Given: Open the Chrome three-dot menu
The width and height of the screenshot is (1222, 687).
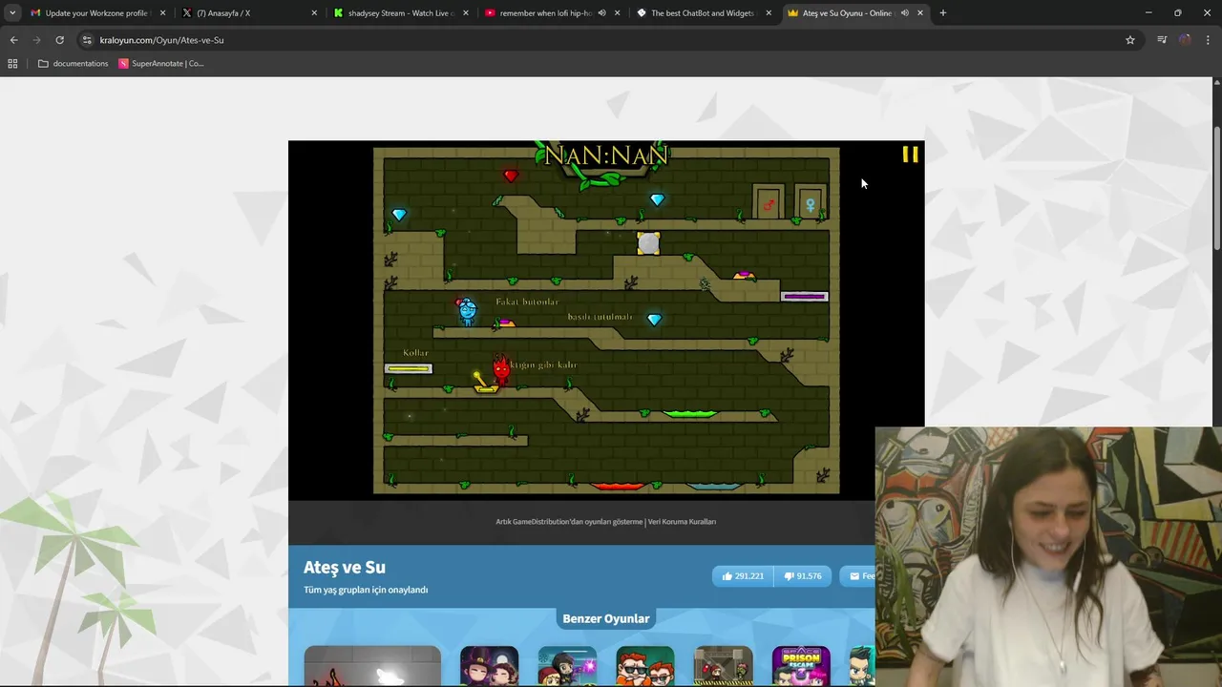Looking at the screenshot, I should pyautogui.click(x=1209, y=40).
